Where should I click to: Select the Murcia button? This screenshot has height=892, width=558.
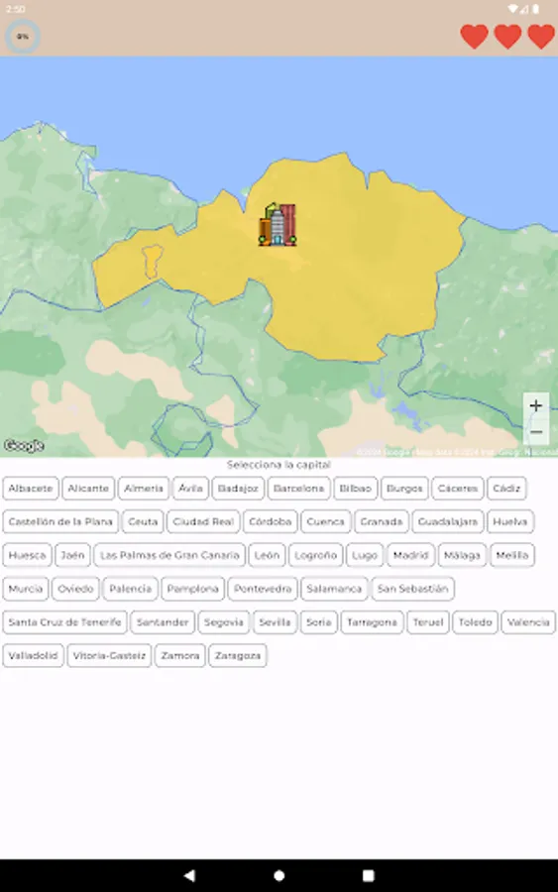[26, 589]
